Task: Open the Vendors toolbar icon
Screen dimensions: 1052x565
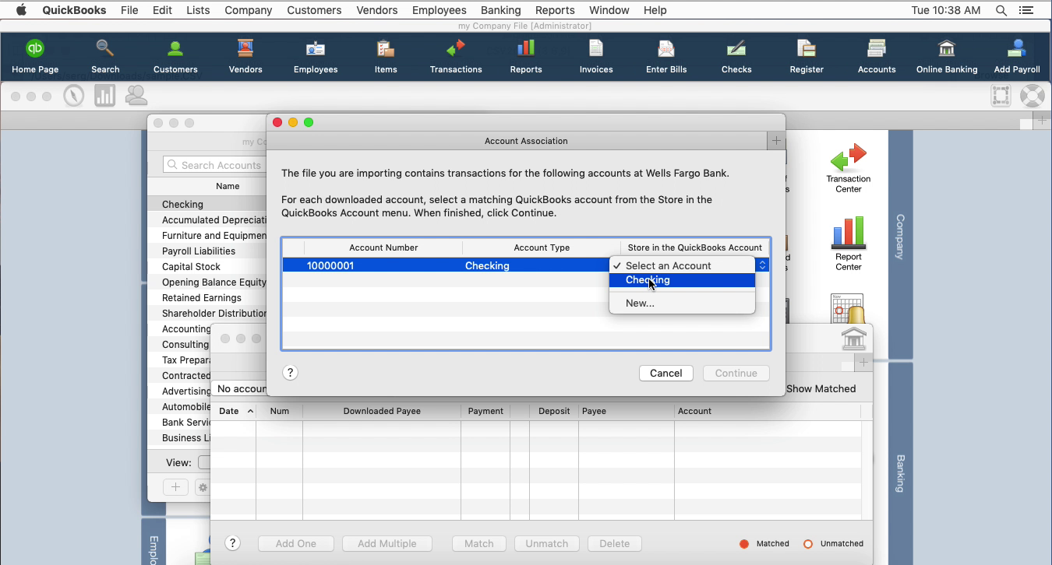Action: [245, 57]
